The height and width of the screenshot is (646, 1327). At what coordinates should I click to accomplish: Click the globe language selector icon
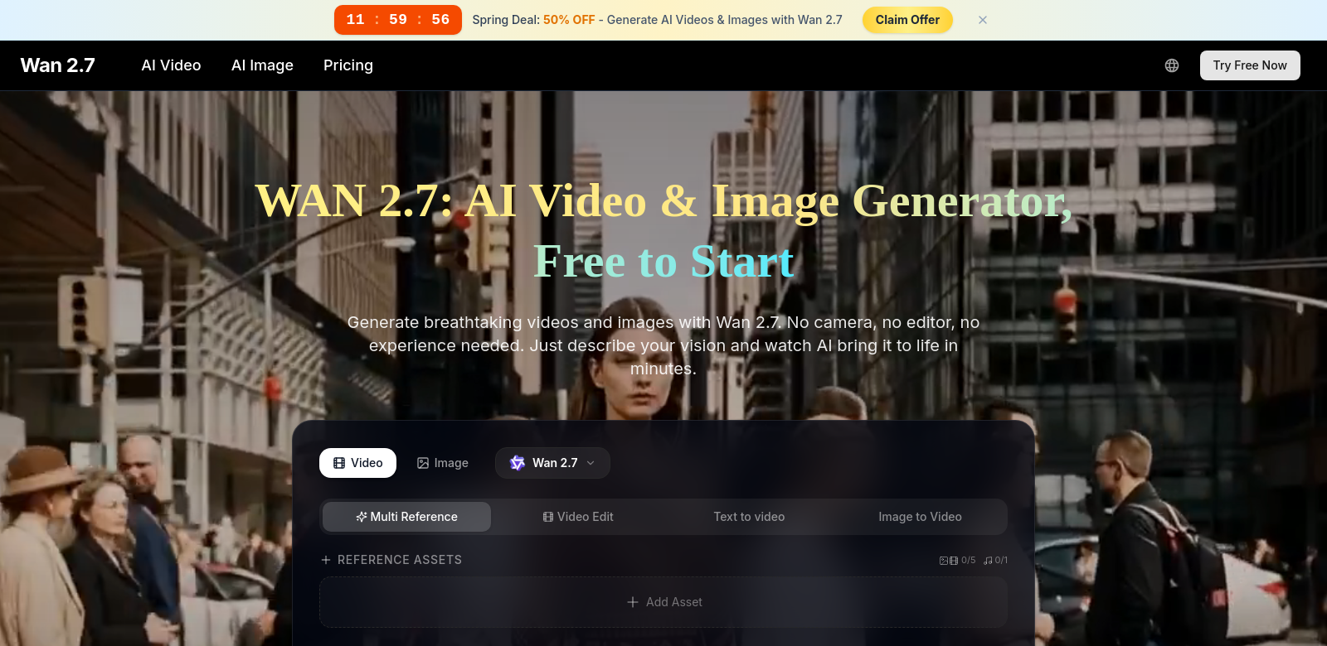click(x=1172, y=65)
